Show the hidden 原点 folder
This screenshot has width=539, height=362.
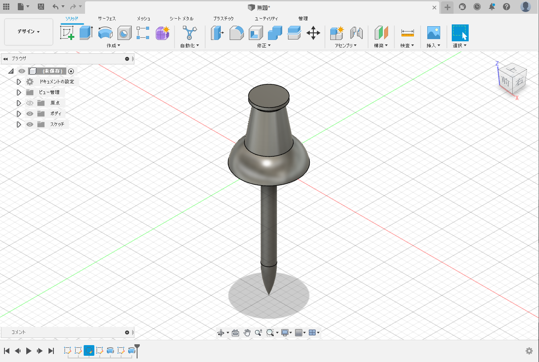pos(30,103)
